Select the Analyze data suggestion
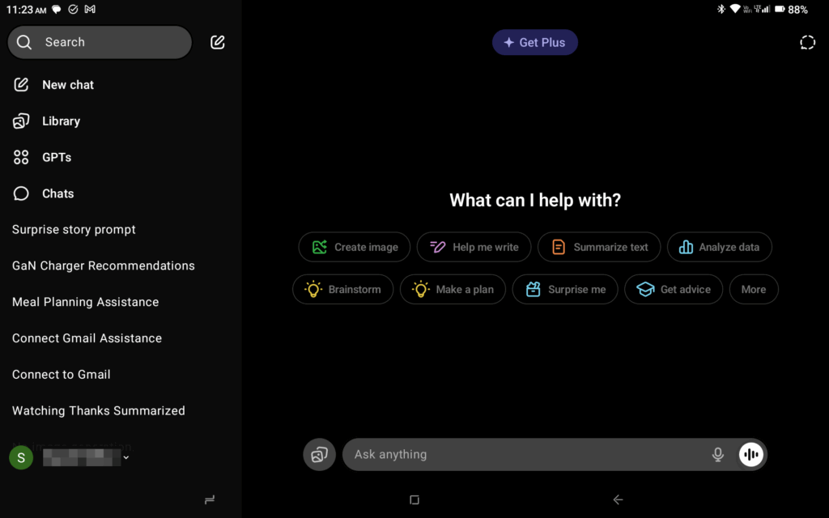829x518 pixels. coord(719,247)
